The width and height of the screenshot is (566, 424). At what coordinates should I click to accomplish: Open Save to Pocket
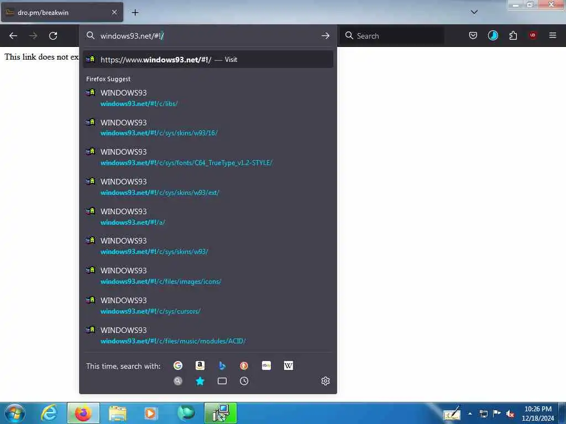(473, 35)
